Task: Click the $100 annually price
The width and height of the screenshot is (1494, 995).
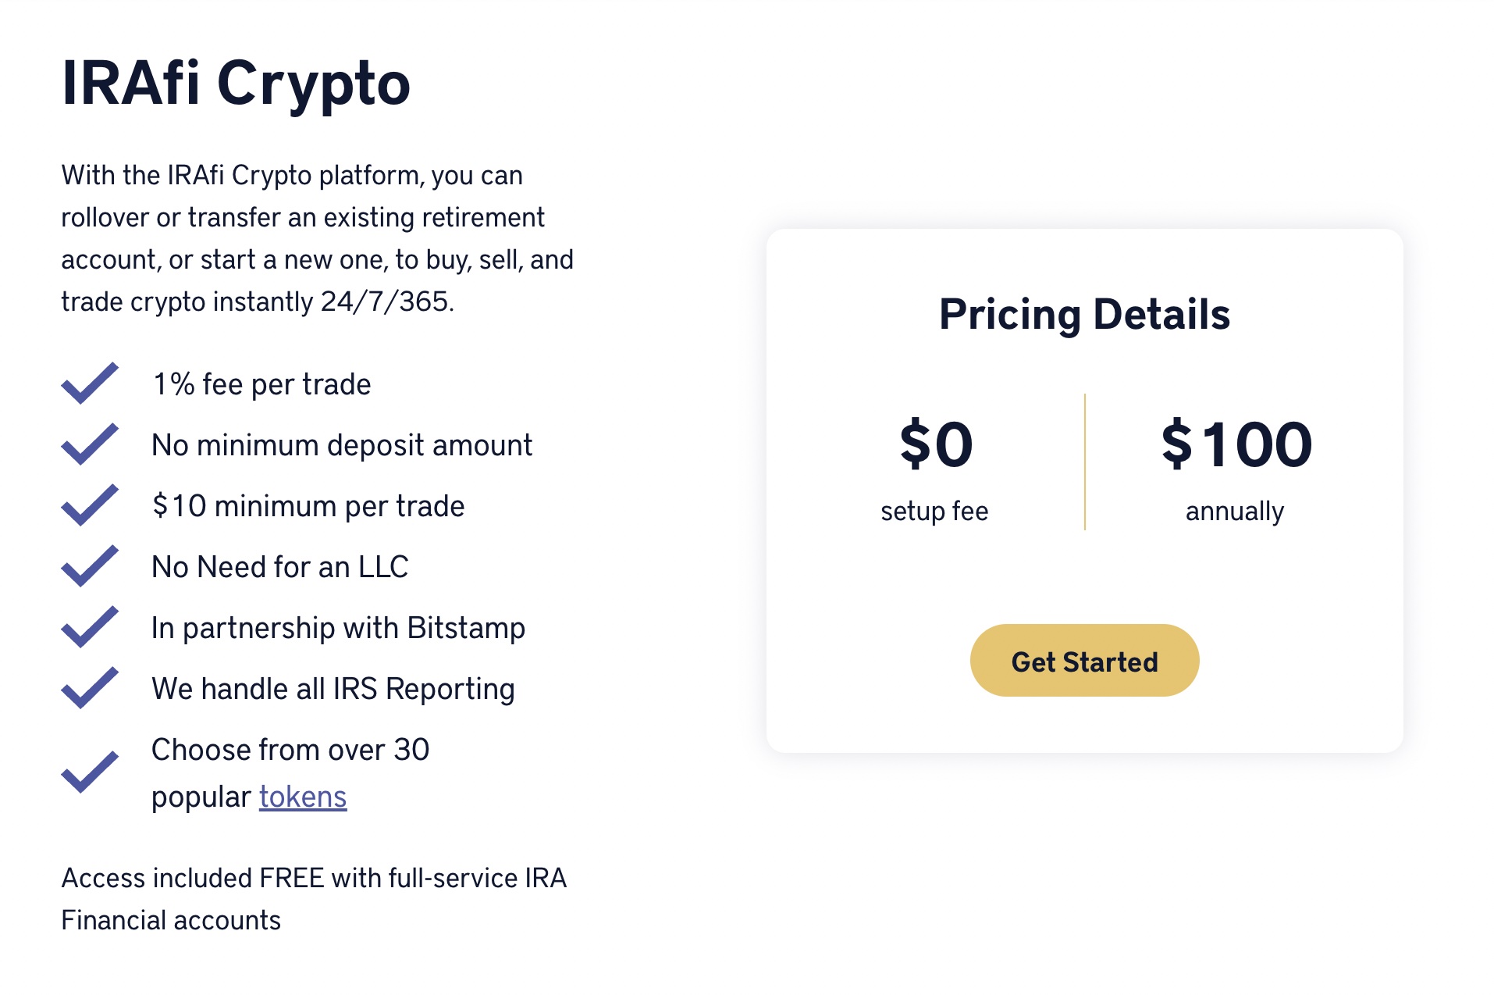Action: pos(1236,444)
